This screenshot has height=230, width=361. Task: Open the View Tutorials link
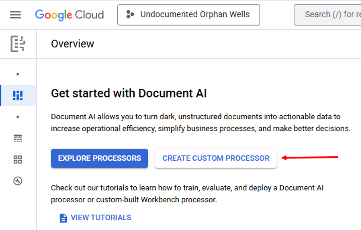[101, 218]
